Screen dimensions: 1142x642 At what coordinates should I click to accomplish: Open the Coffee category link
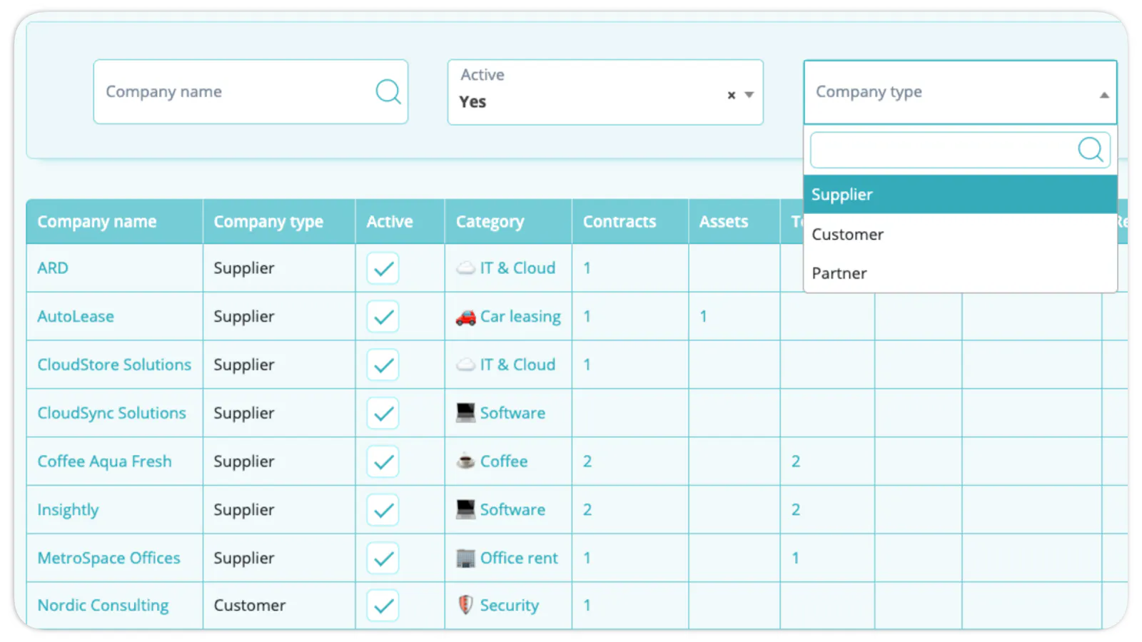504,462
